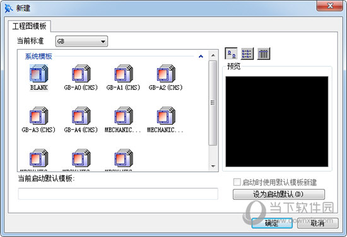Click the 当前启动默认模板 text field
The height and width of the screenshot is (237, 347).
pyautogui.click(x=118, y=194)
